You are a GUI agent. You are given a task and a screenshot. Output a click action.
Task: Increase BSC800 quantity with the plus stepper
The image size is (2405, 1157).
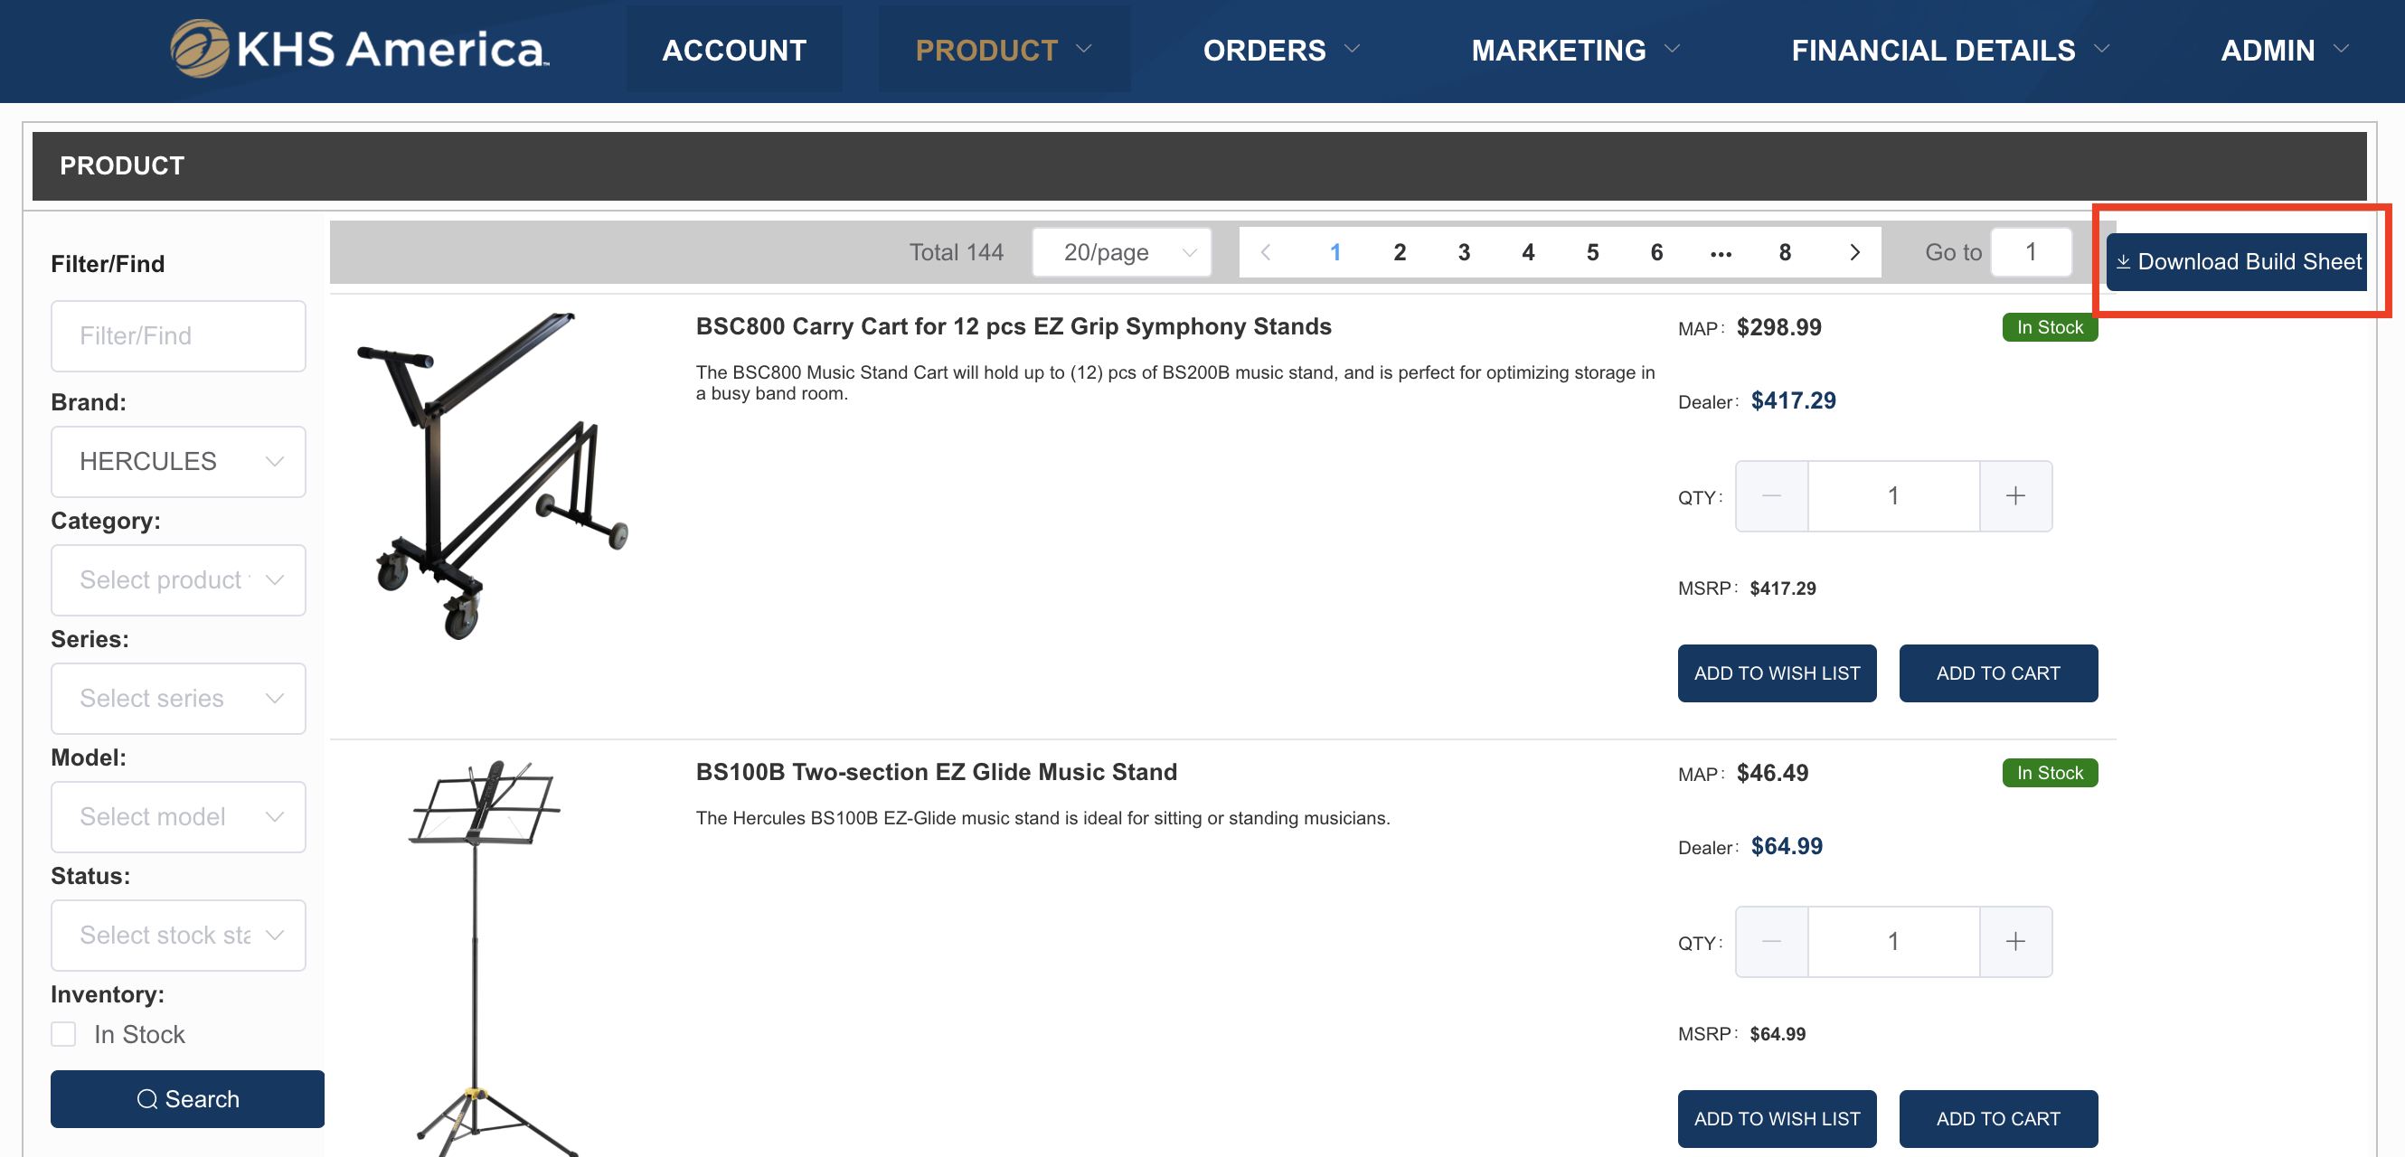pyautogui.click(x=2014, y=495)
